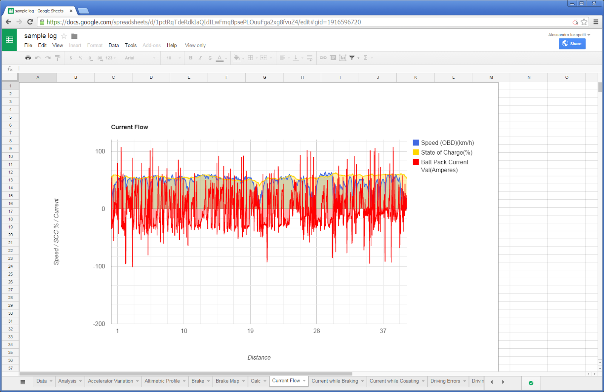Viewport: 604px width, 392px height.
Task: Expand the Current Flow sheet tab menu
Action: 304,381
